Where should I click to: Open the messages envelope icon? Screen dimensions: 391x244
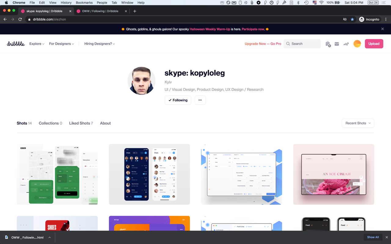(x=337, y=44)
